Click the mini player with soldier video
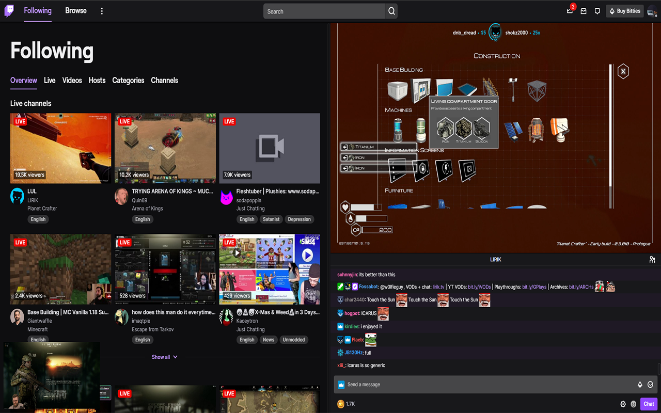The width and height of the screenshot is (661, 413). pos(52,375)
